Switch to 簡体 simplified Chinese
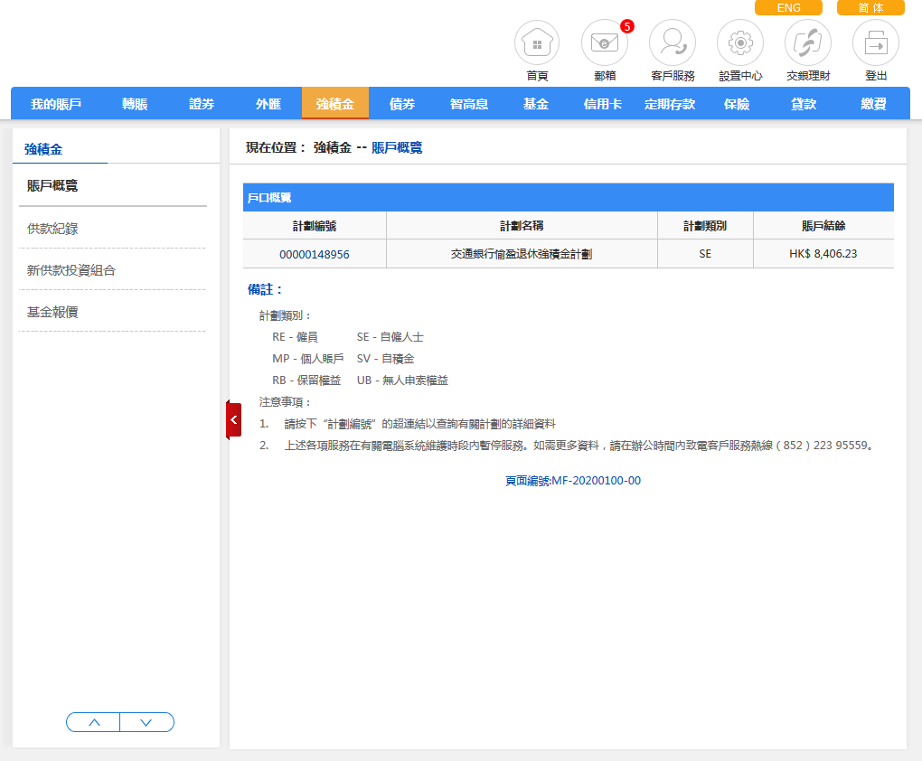922x761 pixels. point(870,8)
